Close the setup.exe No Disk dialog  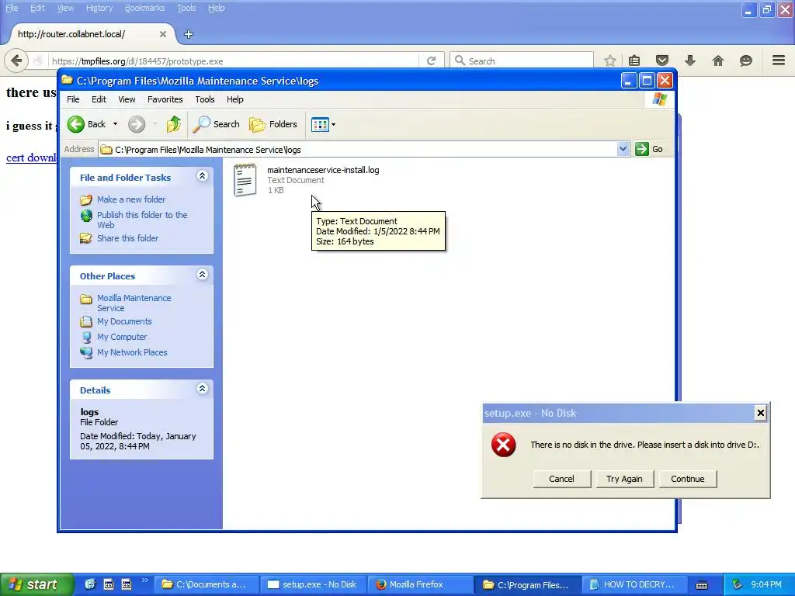click(x=761, y=413)
